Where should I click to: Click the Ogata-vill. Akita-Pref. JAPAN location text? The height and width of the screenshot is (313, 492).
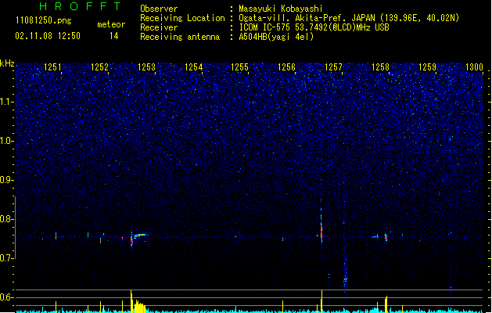349,18
